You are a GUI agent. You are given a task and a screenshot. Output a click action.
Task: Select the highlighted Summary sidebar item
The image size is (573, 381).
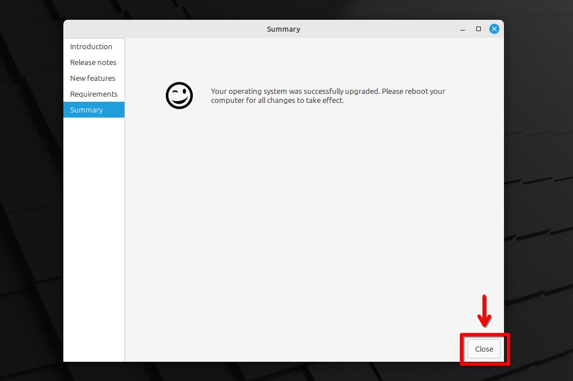[94, 110]
